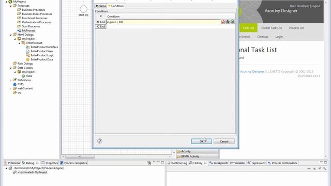Minimize the Debug view panel
The image size is (331, 186).
158,162
